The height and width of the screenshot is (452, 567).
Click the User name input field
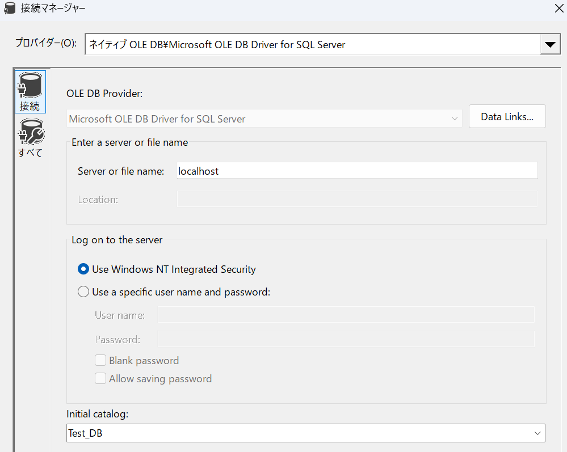pos(346,314)
